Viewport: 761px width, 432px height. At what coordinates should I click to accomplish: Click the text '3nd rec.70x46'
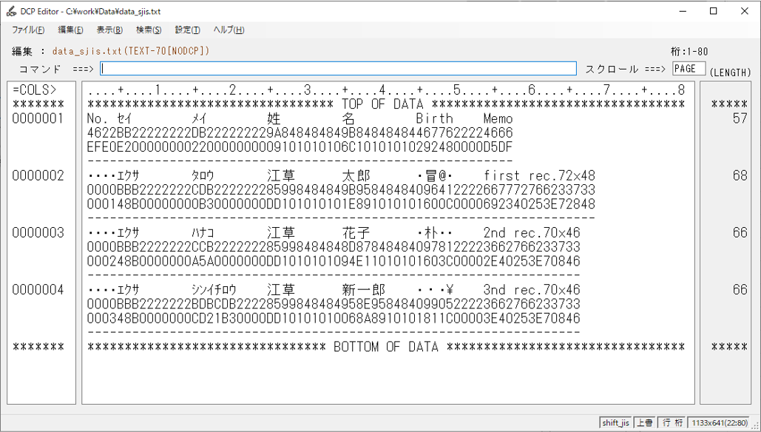click(532, 290)
